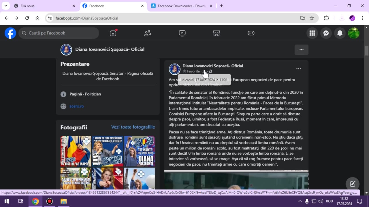
Task: Open the Marketplace icon
Action: click(x=216, y=33)
